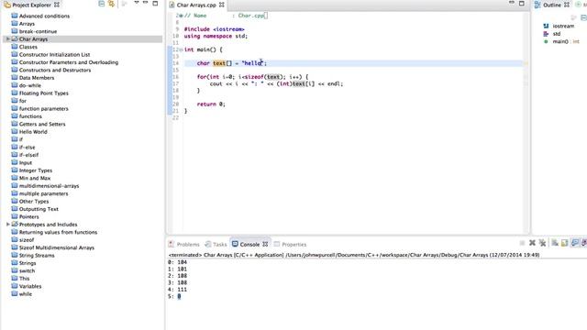Clear the Console output
587x330 pixels.
pyautogui.click(x=555, y=243)
